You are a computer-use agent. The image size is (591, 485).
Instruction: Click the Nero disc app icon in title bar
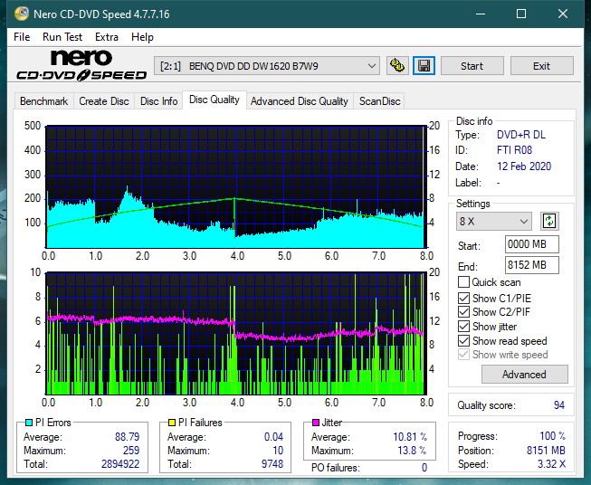click(x=22, y=14)
